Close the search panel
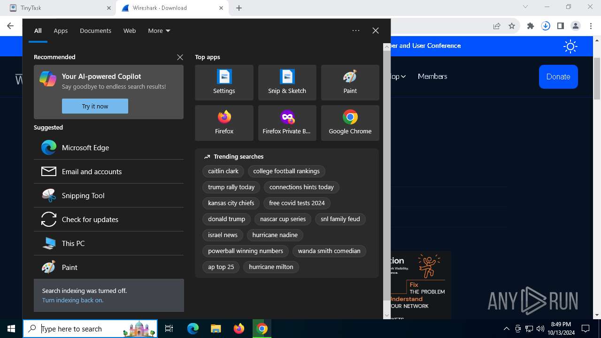Viewport: 601px width, 338px height. pos(375,31)
